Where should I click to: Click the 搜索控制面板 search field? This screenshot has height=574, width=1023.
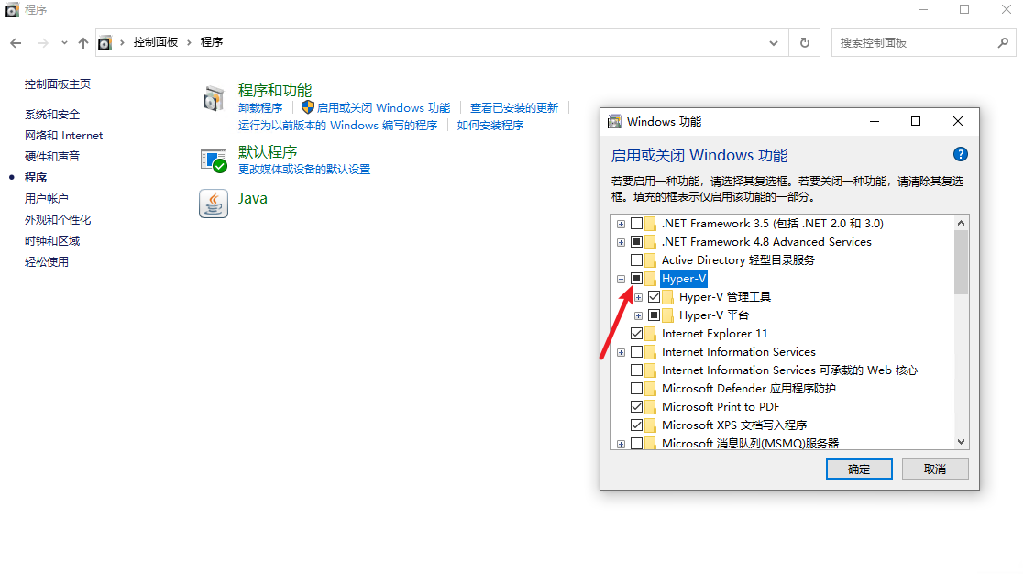pos(912,43)
